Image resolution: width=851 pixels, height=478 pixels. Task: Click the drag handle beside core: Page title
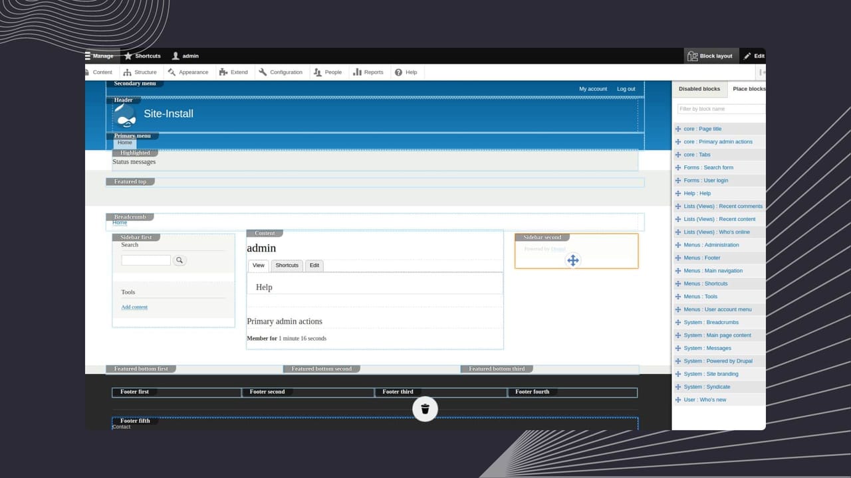click(677, 128)
